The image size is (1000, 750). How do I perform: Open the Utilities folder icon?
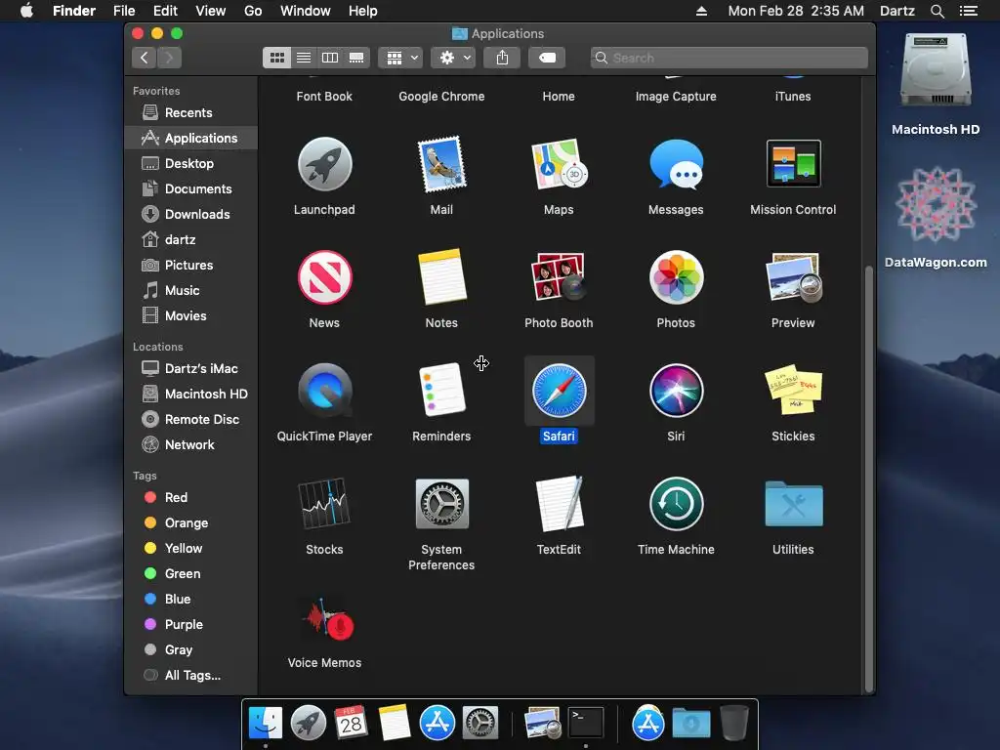793,504
